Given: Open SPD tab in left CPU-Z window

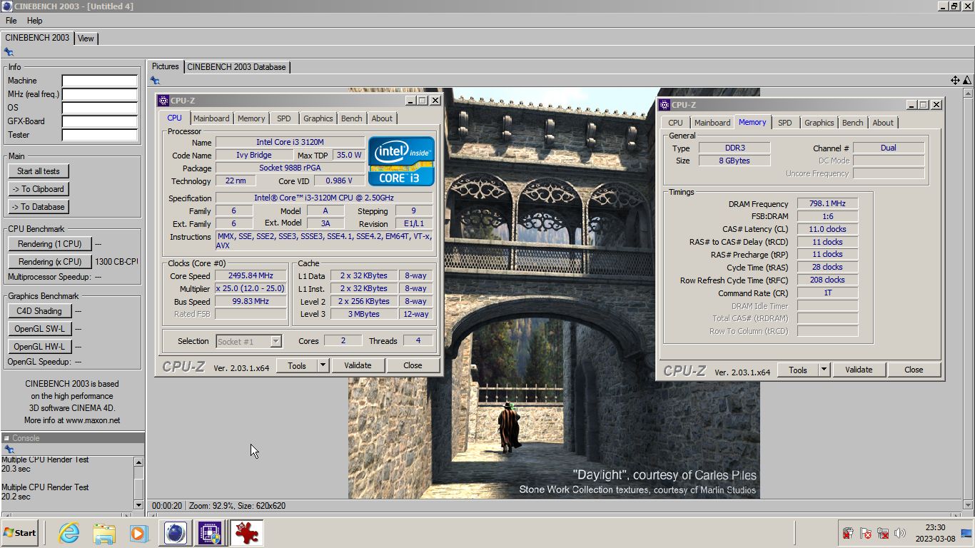Looking at the screenshot, I should coord(284,118).
